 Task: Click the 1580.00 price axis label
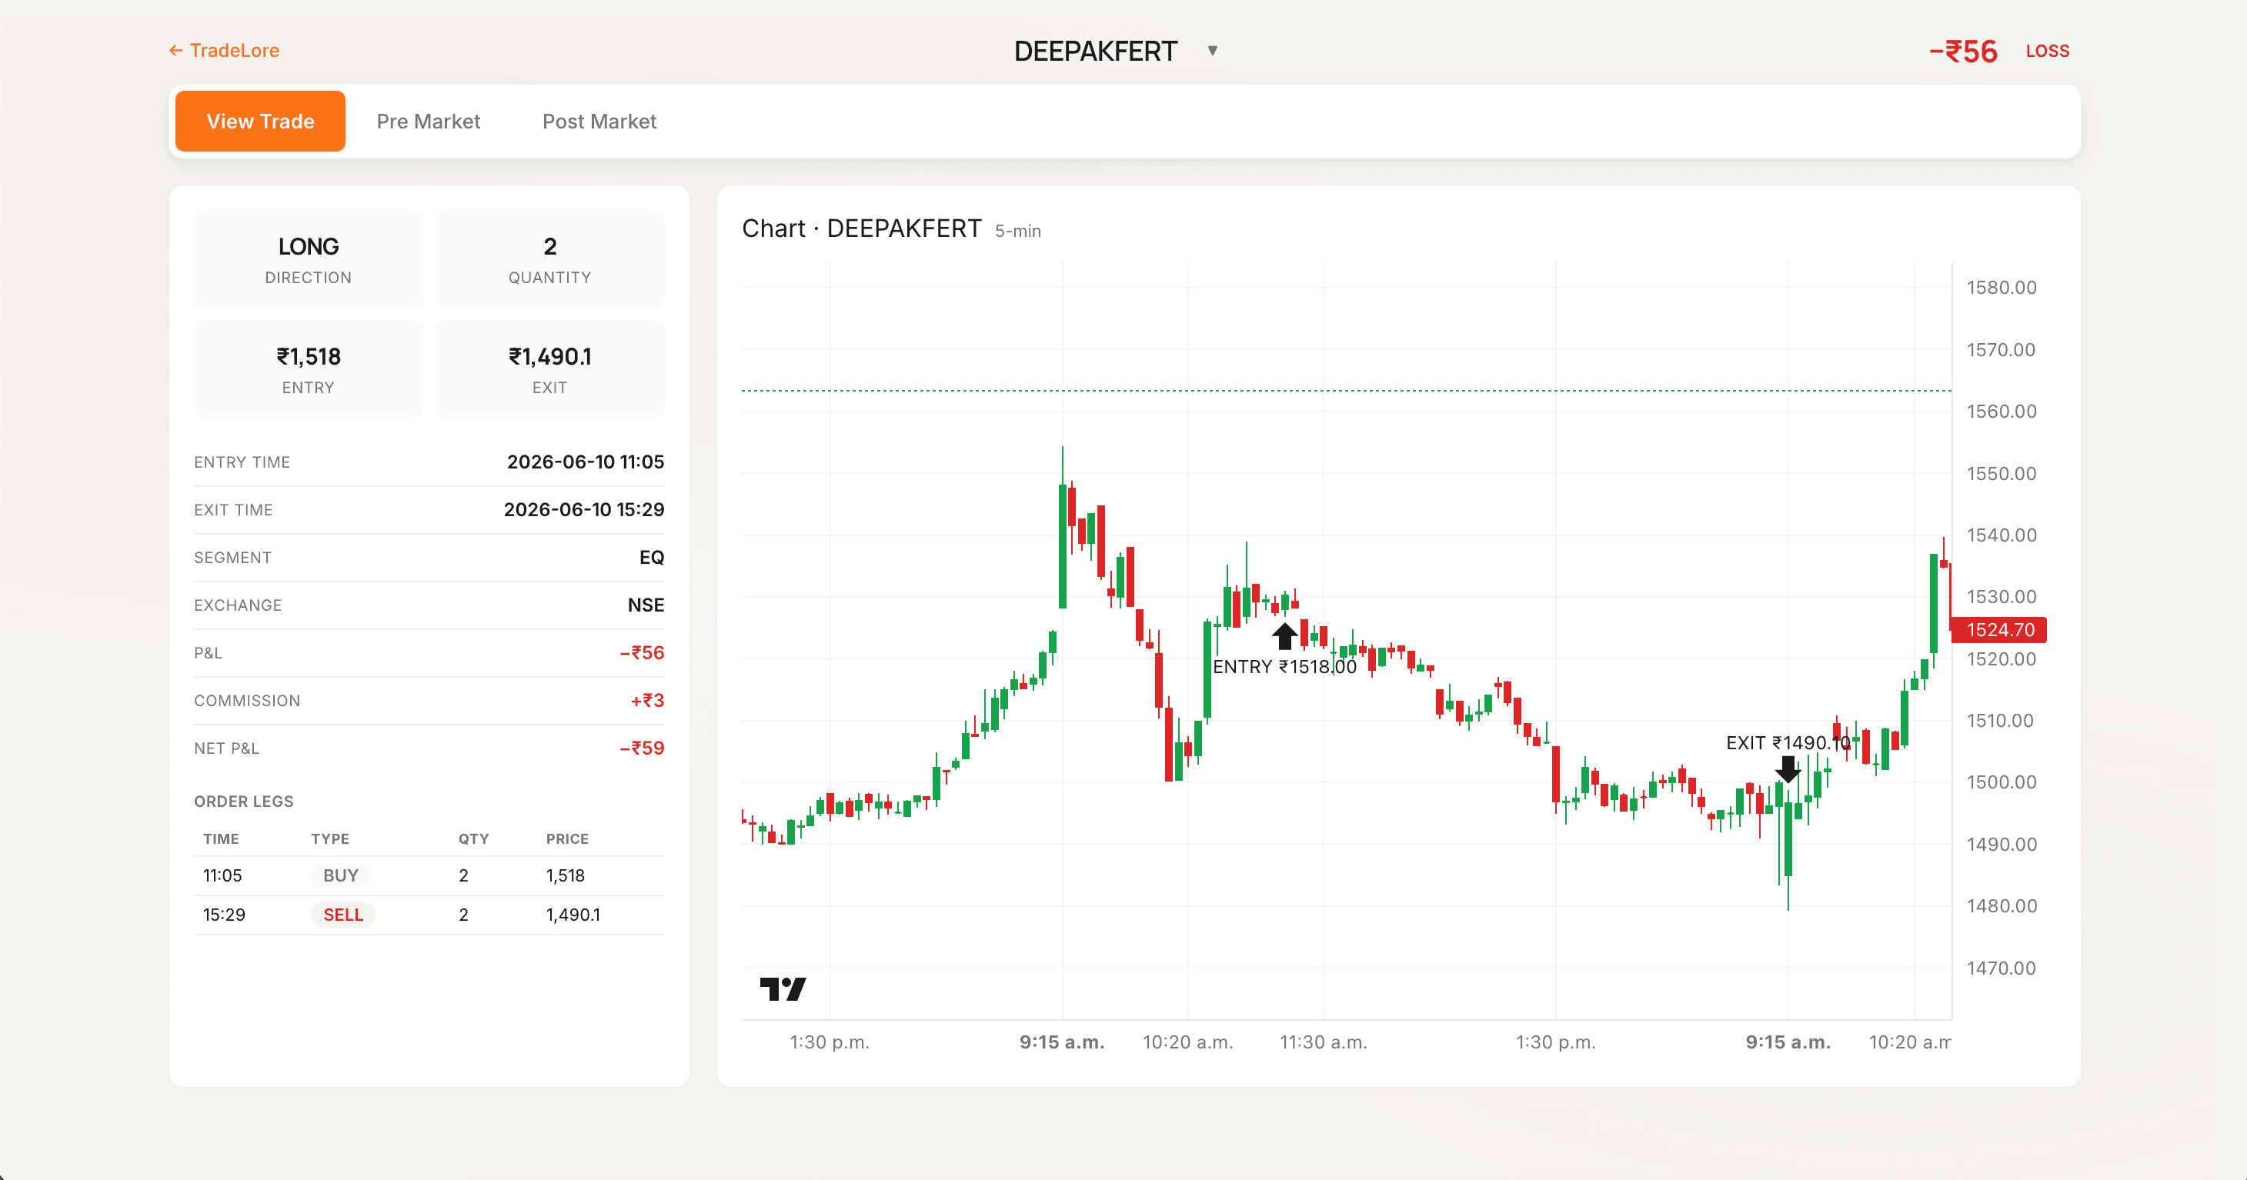point(2001,288)
